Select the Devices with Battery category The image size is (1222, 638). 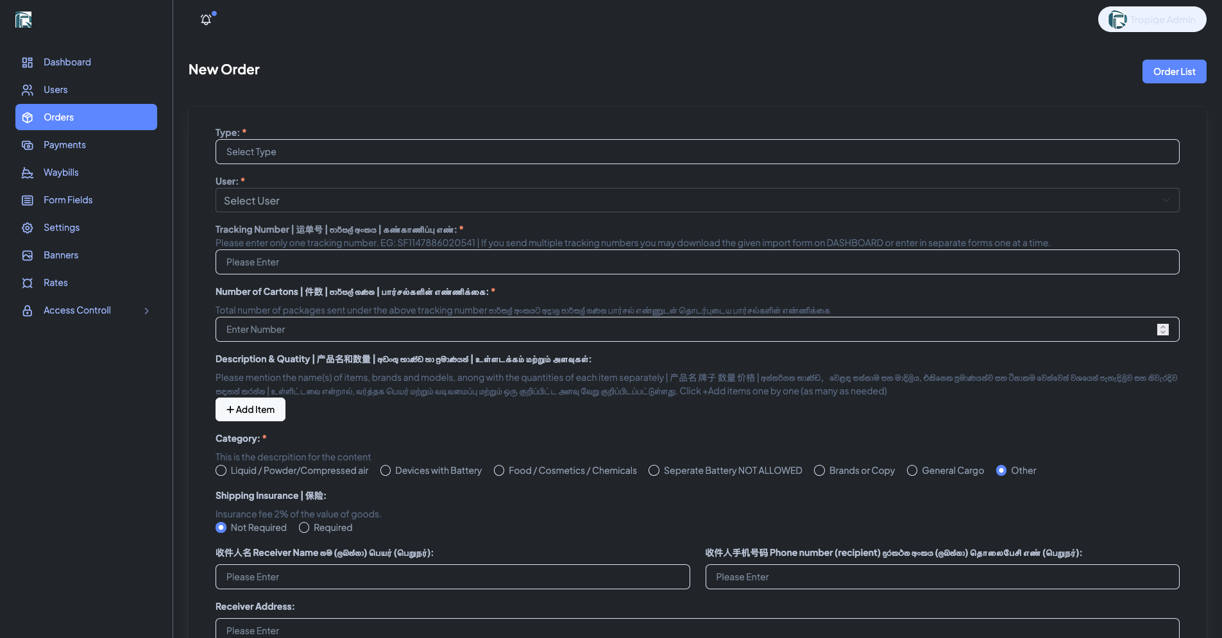click(386, 470)
